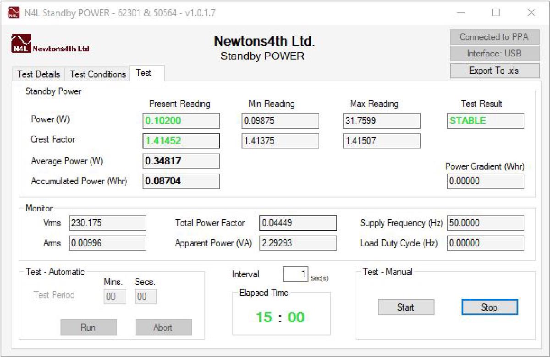Open the Test Conditions tab
This screenshot has width=550, height=357.
click(97, 74)
